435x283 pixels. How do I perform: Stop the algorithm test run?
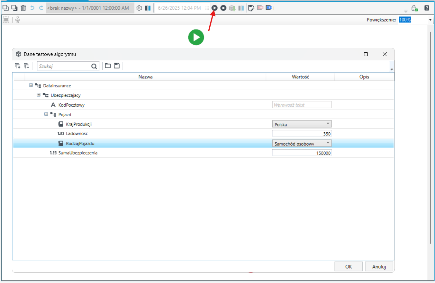[223, 8]
